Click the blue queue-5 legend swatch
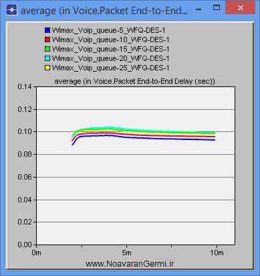The height and width of the screenshot is (276, 260). 47,30
